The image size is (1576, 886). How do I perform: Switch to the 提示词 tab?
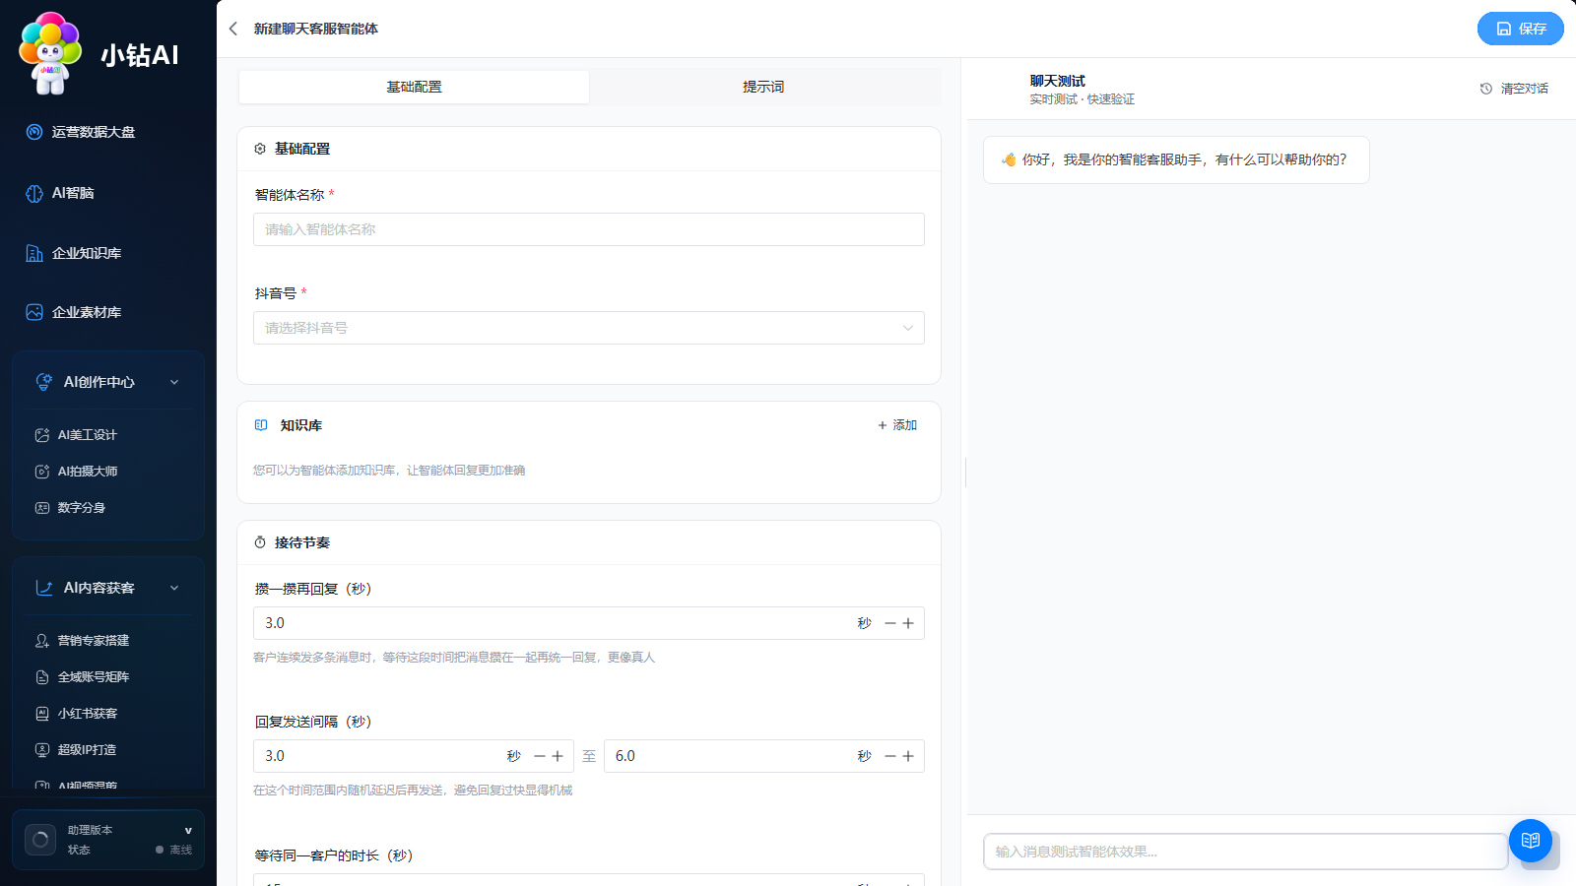pos(763,87)
